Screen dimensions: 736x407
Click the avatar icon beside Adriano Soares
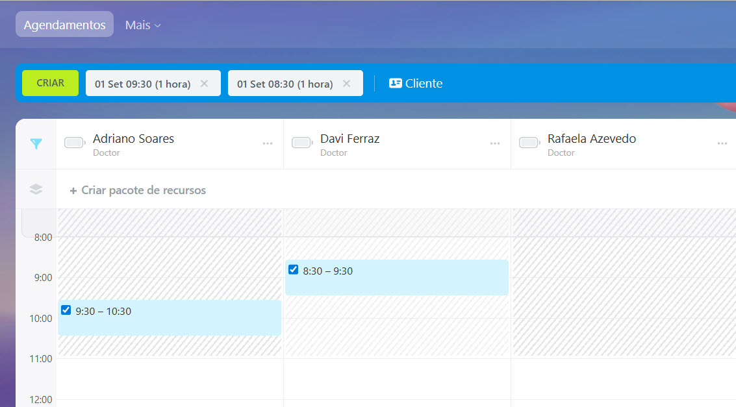tap(75, 143)
